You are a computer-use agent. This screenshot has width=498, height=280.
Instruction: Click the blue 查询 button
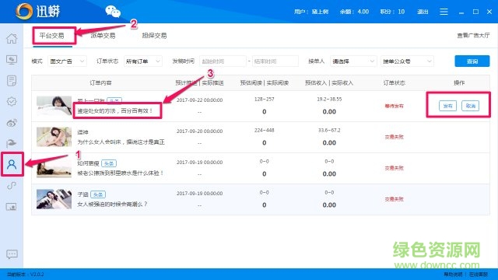[472, 61]
